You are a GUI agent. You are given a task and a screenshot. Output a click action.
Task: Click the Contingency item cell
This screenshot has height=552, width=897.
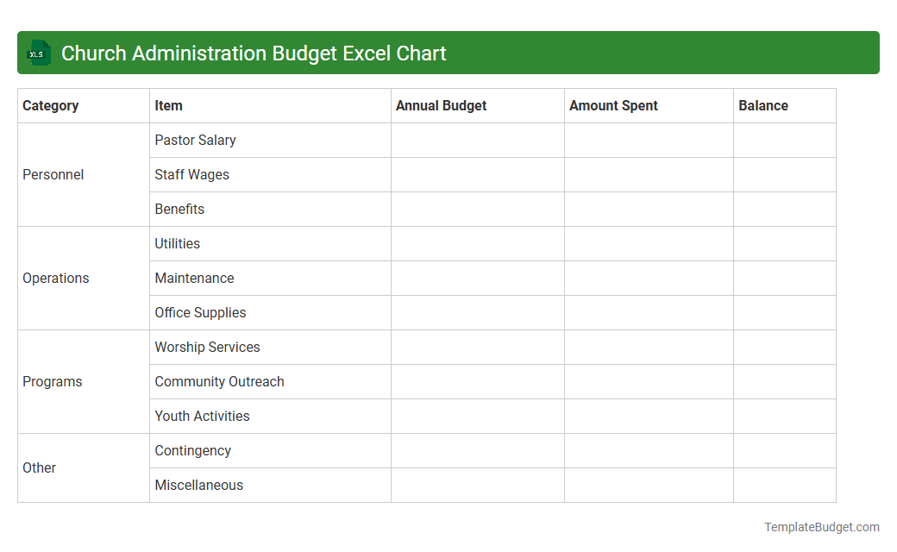[x=192, y=450]
